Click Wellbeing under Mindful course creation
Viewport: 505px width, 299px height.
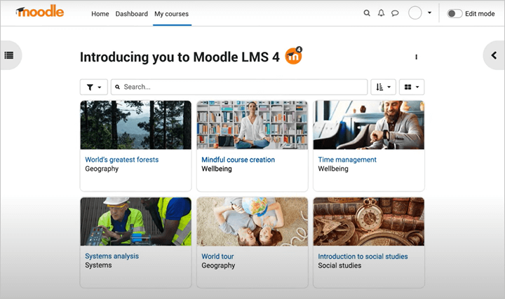pos(217,169)
